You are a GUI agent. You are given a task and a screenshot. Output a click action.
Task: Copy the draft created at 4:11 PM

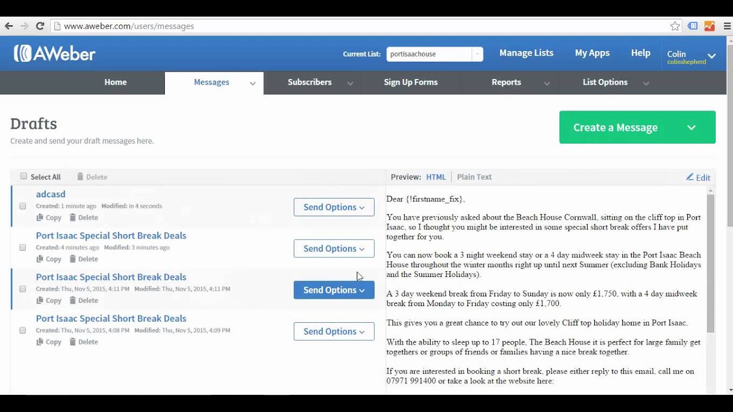(x=49, y=300)
